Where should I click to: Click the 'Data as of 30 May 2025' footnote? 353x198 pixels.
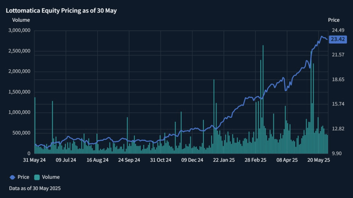(35, 188)
